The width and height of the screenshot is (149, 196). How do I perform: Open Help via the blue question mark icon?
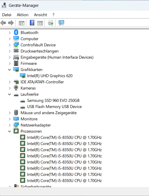click(32, 23)
